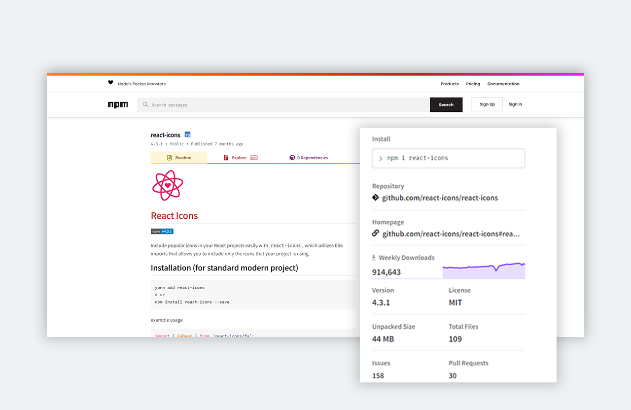Click the React Icons red heading
Viewport: 631px width, 410px height.
(x=175, y=215)
